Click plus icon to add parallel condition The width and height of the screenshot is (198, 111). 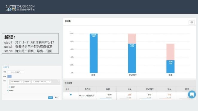pyautogui.click(x=8, y=91)
